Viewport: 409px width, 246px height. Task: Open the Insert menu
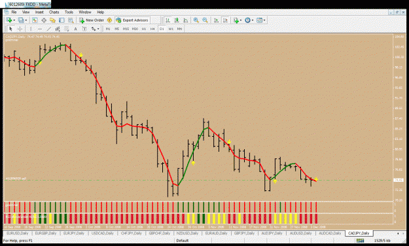click(x=39, y=12)
